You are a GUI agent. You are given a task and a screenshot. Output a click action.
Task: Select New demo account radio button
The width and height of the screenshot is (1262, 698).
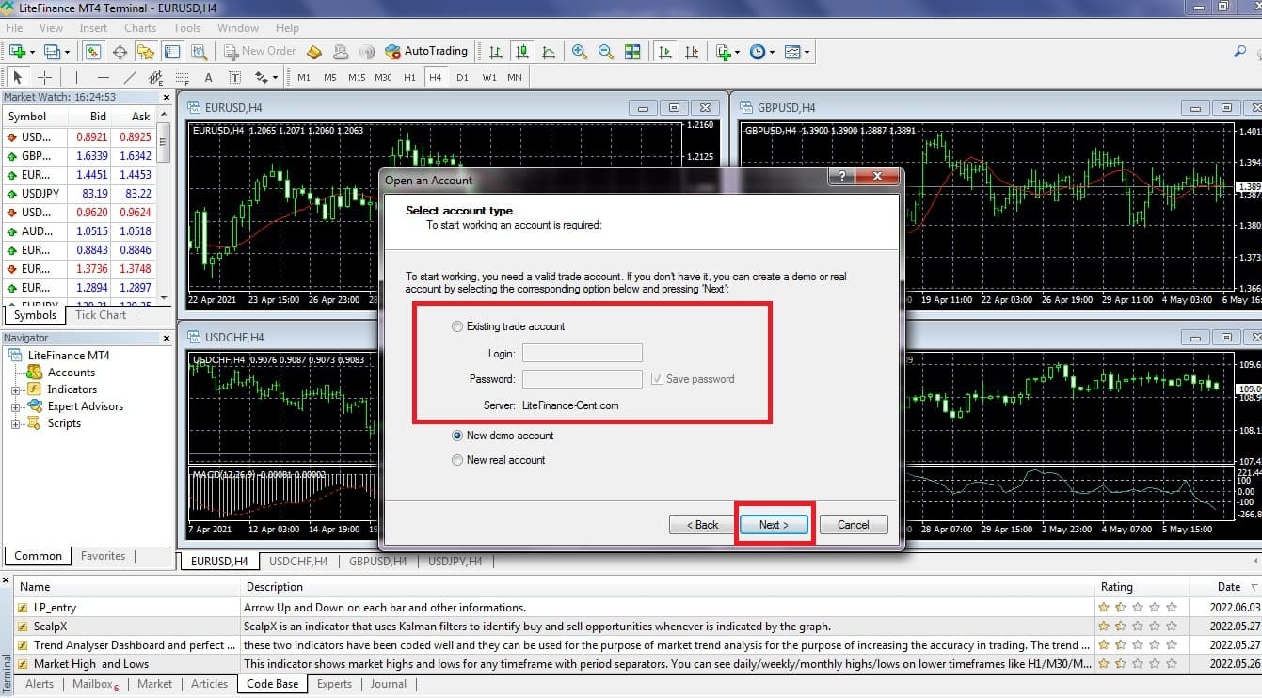point(457,436)
